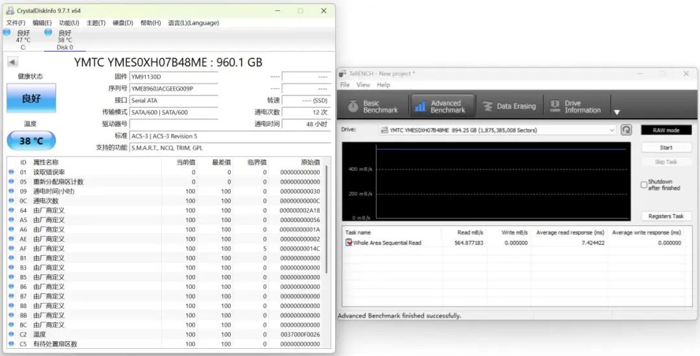Click the 良好 health status button
This screenshot has width=700, height=356.
click(31, 98)
